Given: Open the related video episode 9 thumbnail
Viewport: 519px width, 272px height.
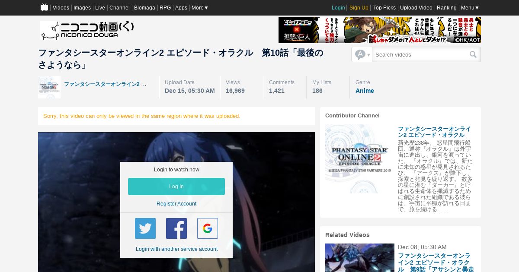Looking at the screenshot, I should pos(360,258).
